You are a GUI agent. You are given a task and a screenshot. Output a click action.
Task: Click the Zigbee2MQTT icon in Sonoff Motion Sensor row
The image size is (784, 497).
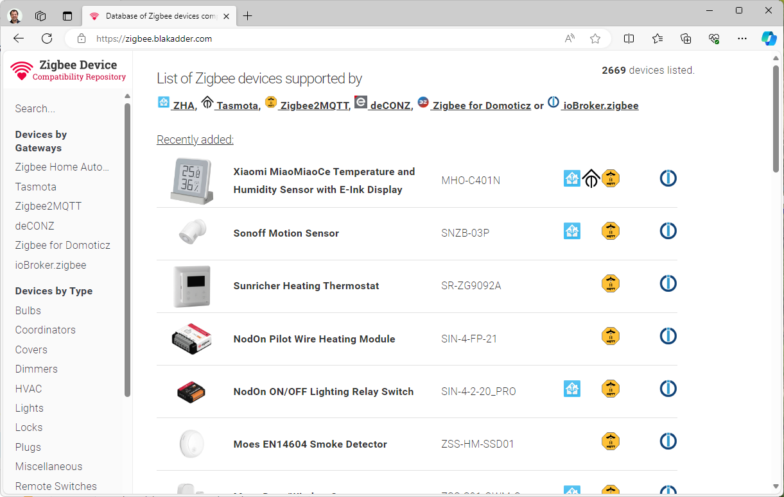(x=610, y=231)
